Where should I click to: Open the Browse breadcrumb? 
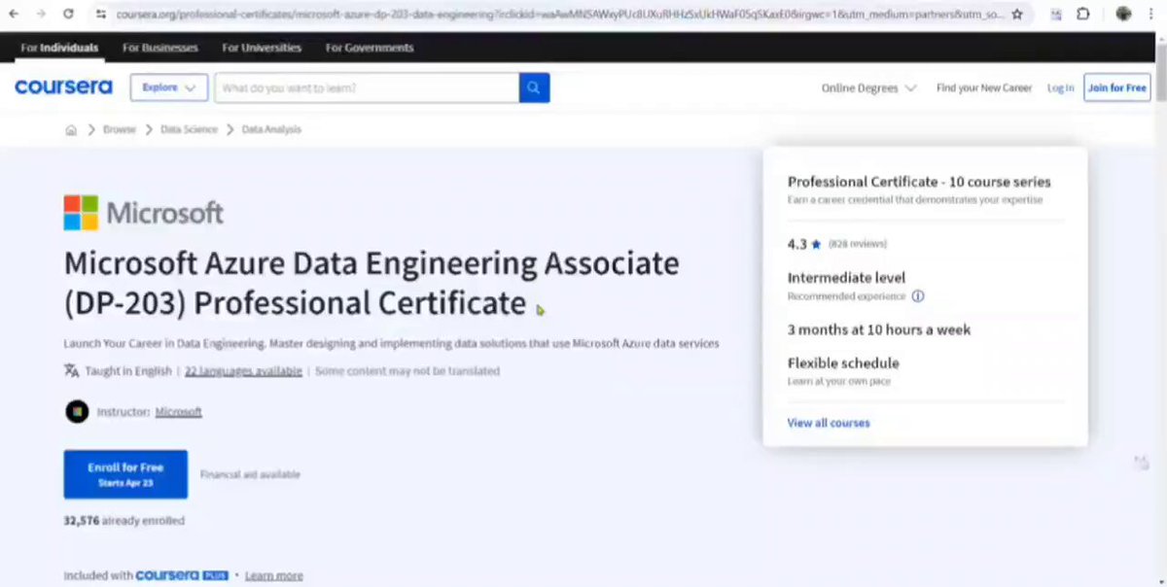tap(120, 129)
